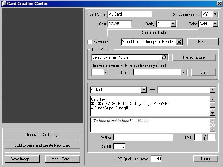
Task: Click the Get button
Action: tap(203, 72)
